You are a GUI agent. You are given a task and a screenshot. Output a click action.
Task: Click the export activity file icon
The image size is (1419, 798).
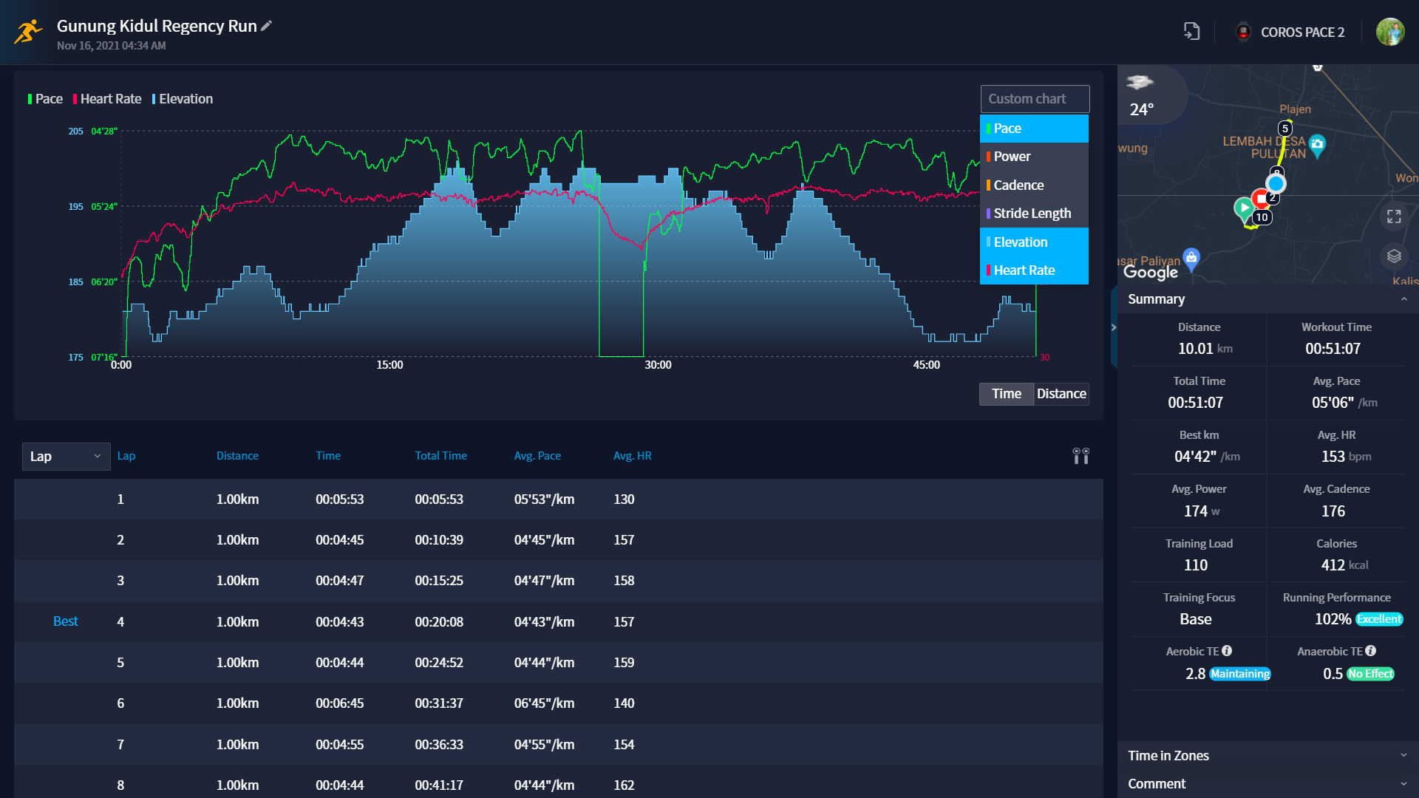(x=1191, y=31)
